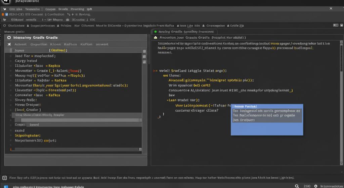Image resolution: width=344 pixels, height=188 pixels.
Task: Open the Ceepes menu
Action: (50, 9)
